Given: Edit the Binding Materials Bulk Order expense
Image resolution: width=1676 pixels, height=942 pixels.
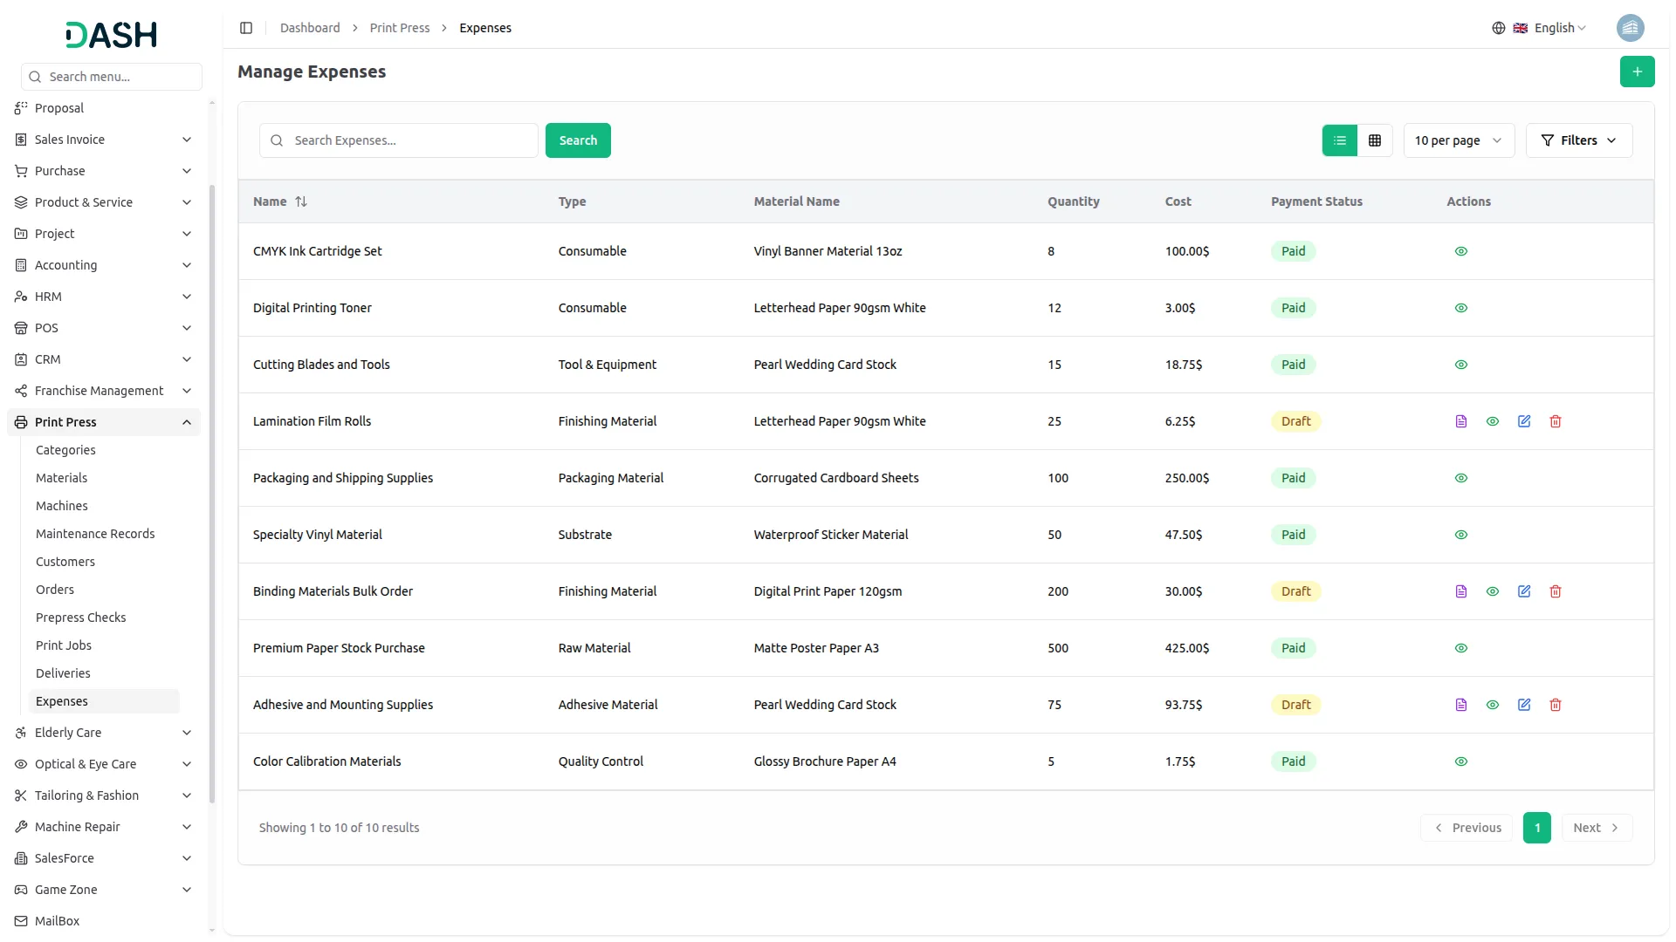Looking at the screenshot, I should pos(1523,591).
